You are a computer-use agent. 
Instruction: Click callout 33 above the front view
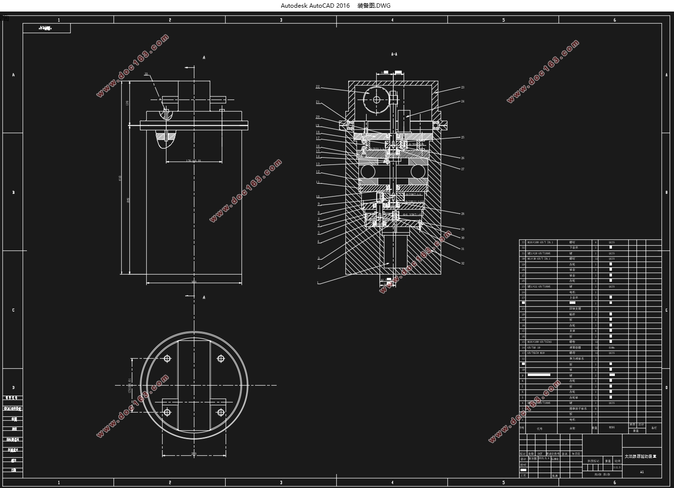click(146, 74)
